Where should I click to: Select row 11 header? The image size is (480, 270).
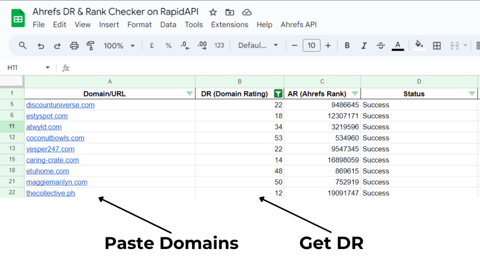click(12, 127)
